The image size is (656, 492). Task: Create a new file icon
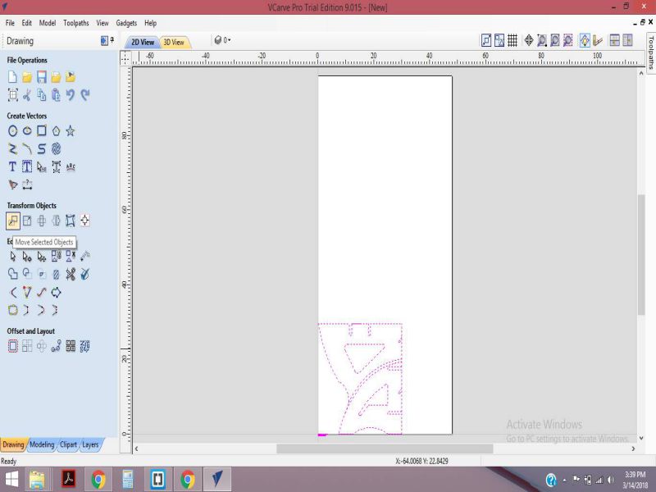click(12, 77)
